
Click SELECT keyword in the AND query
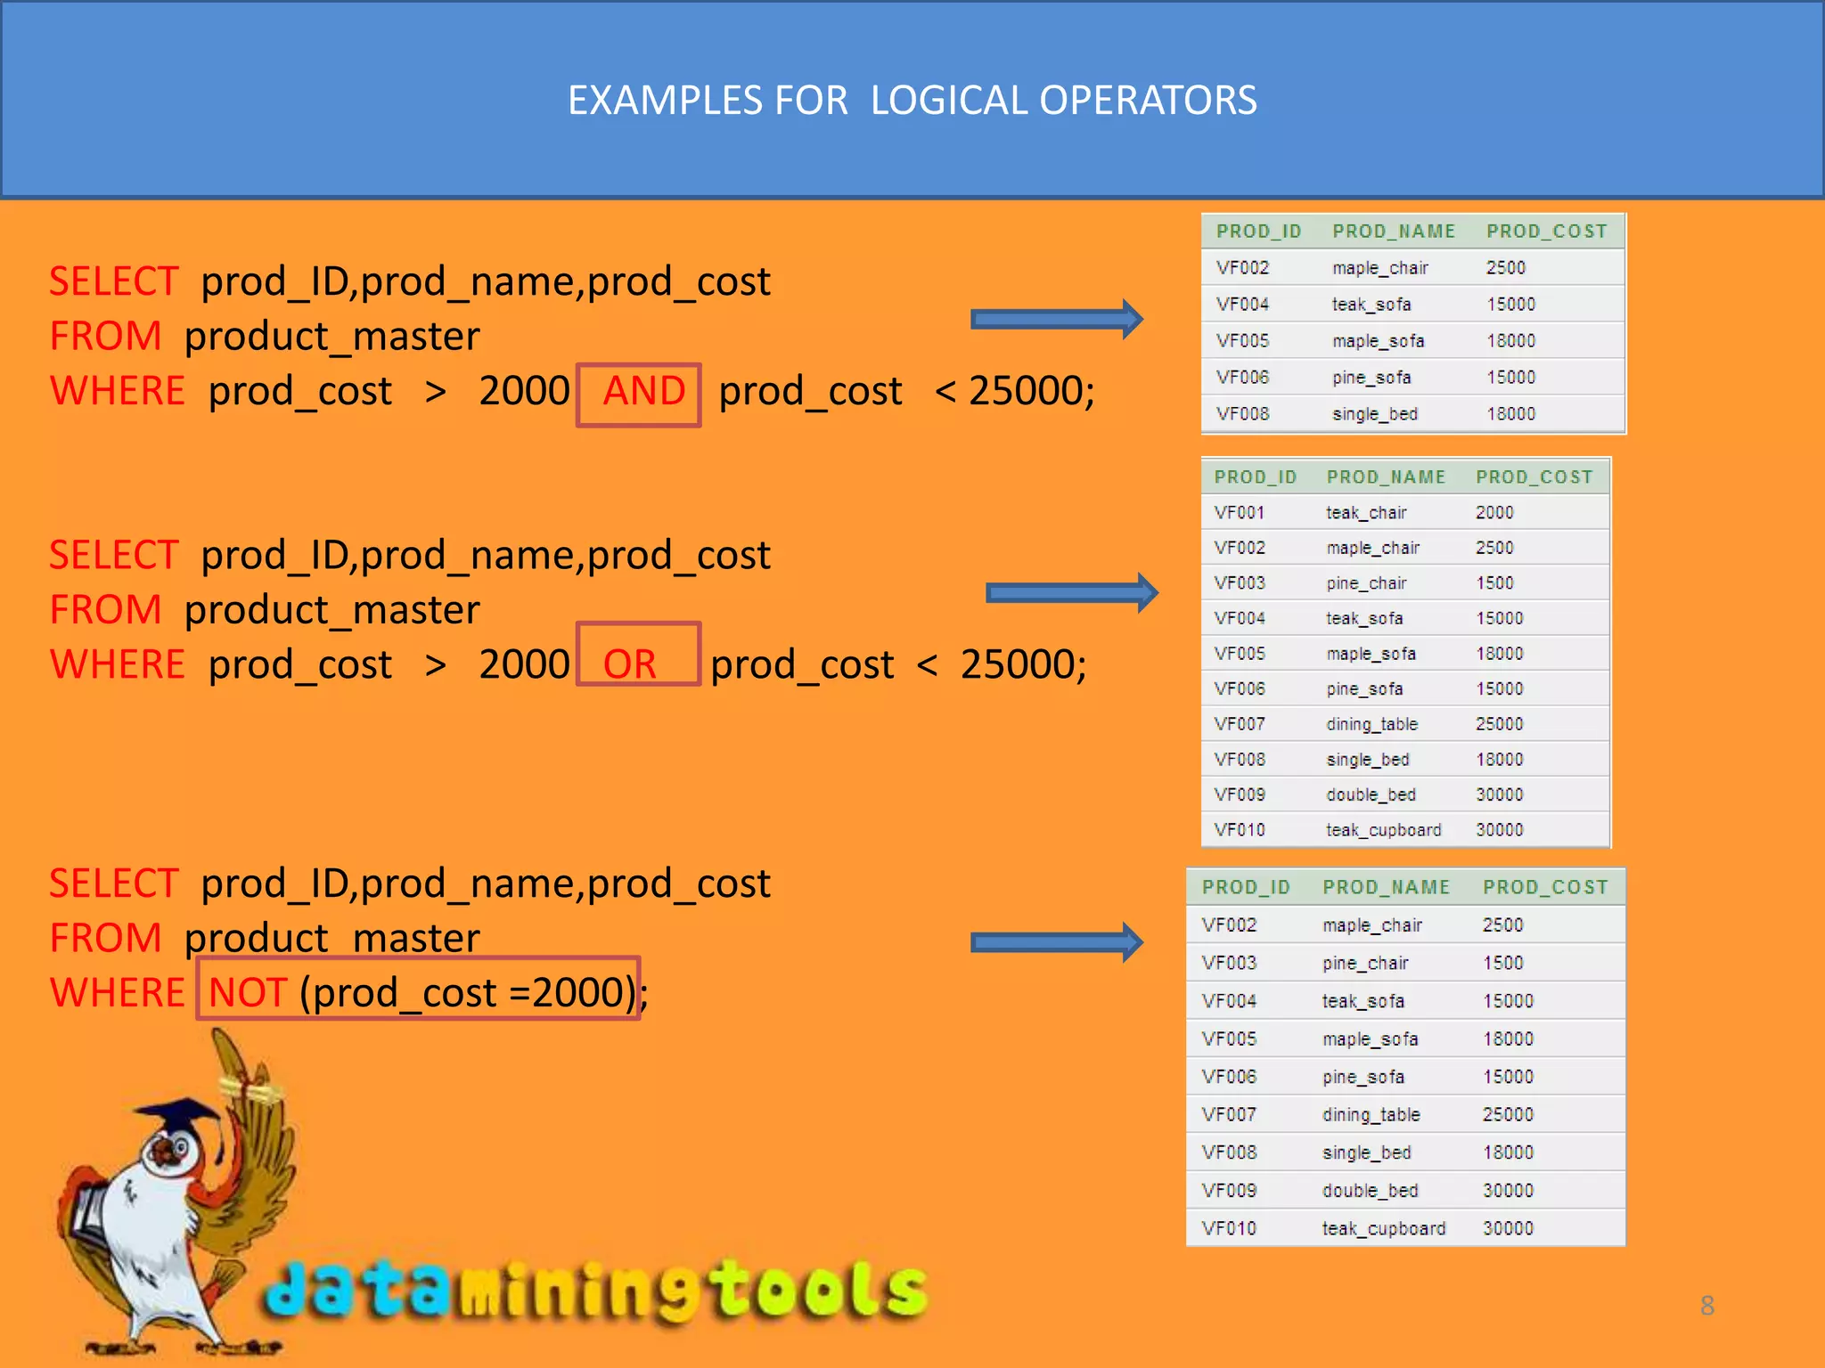tap(114, 281)
